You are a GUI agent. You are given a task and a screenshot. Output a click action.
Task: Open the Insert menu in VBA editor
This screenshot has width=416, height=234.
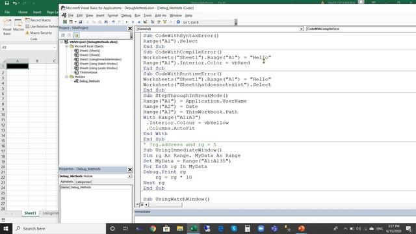[100, 16]
